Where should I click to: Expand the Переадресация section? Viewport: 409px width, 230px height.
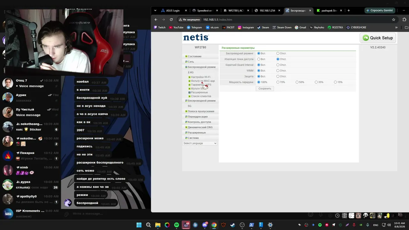click(197, 117)
